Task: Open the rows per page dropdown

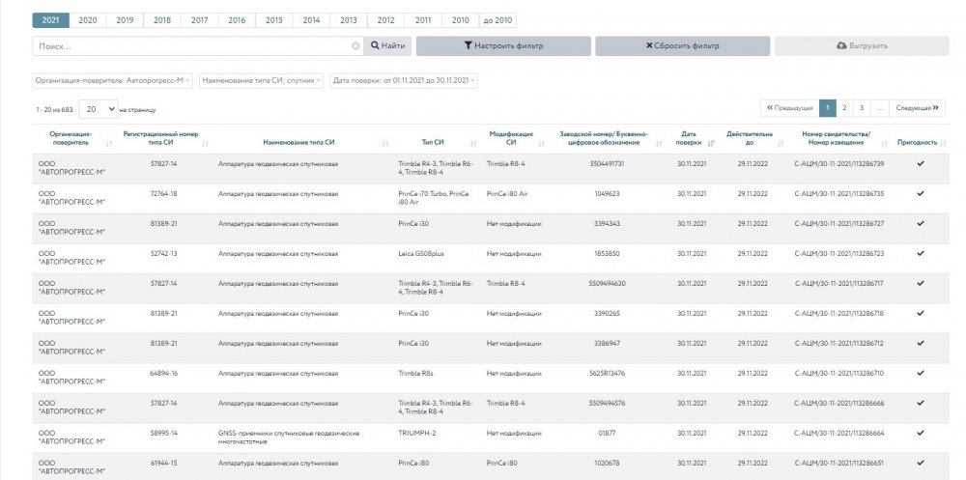Action: [99, 109]
